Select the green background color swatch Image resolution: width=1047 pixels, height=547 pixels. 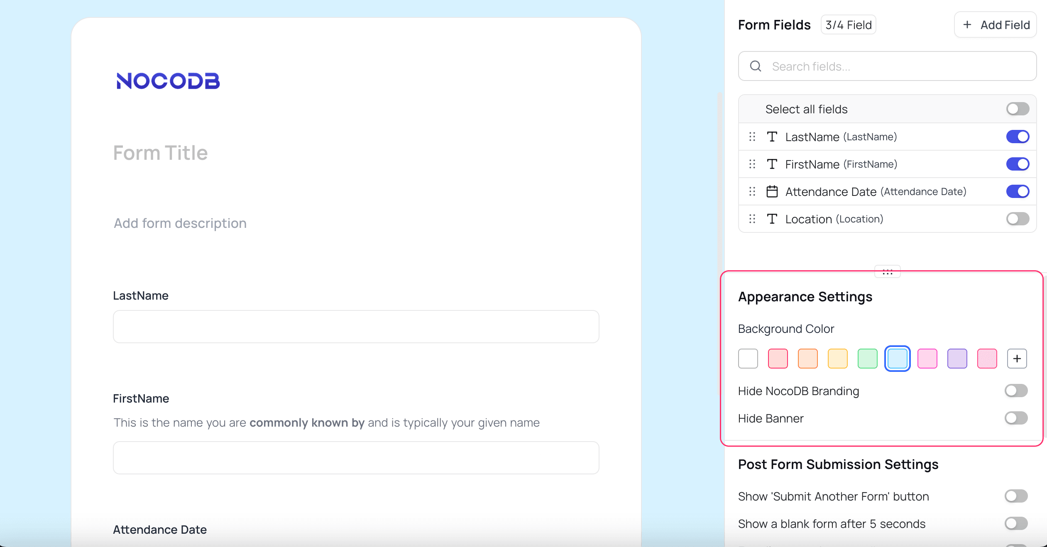[x=867, y=359]
